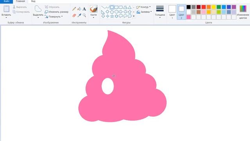Image resolution: width=250 pixels, height=141 pixels.
Task: Open the Файл menu
Action: 6,2
